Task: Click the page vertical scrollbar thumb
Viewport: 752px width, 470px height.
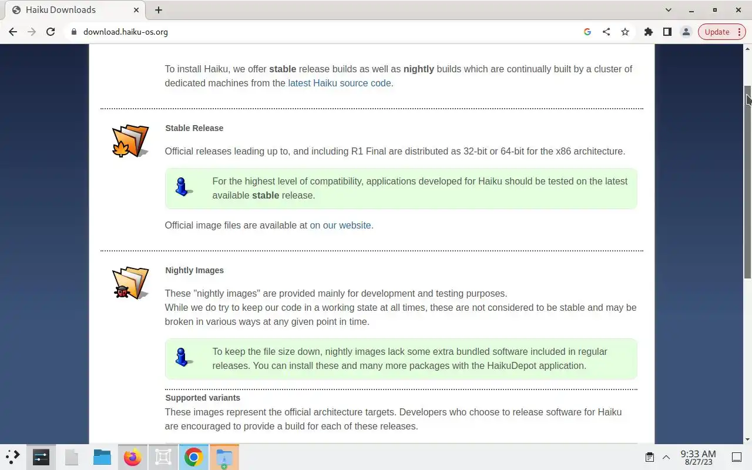Action: coord(748,182)
